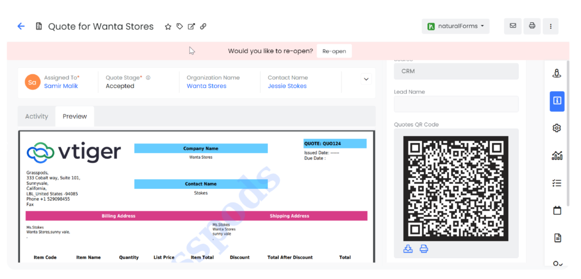This screenshot has width=581, height=279.
Task: Click the Quotes QR code image
Action: coord(456,189)
